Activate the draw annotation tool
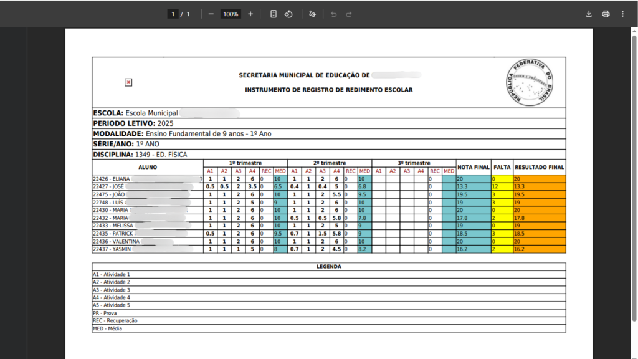The width and height of the screenshot is (638, 359). 313,14
